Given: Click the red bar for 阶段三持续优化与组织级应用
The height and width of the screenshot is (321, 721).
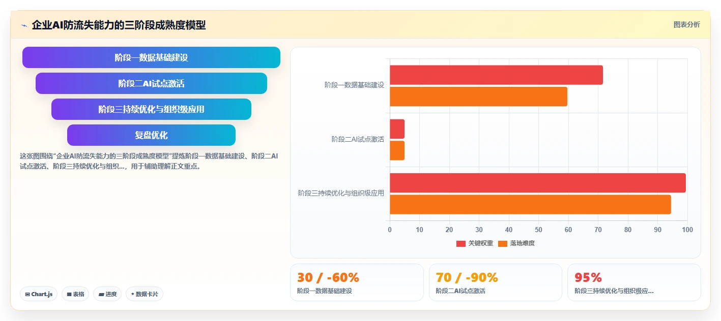Looking at the screenshot, I should (538, 183).
